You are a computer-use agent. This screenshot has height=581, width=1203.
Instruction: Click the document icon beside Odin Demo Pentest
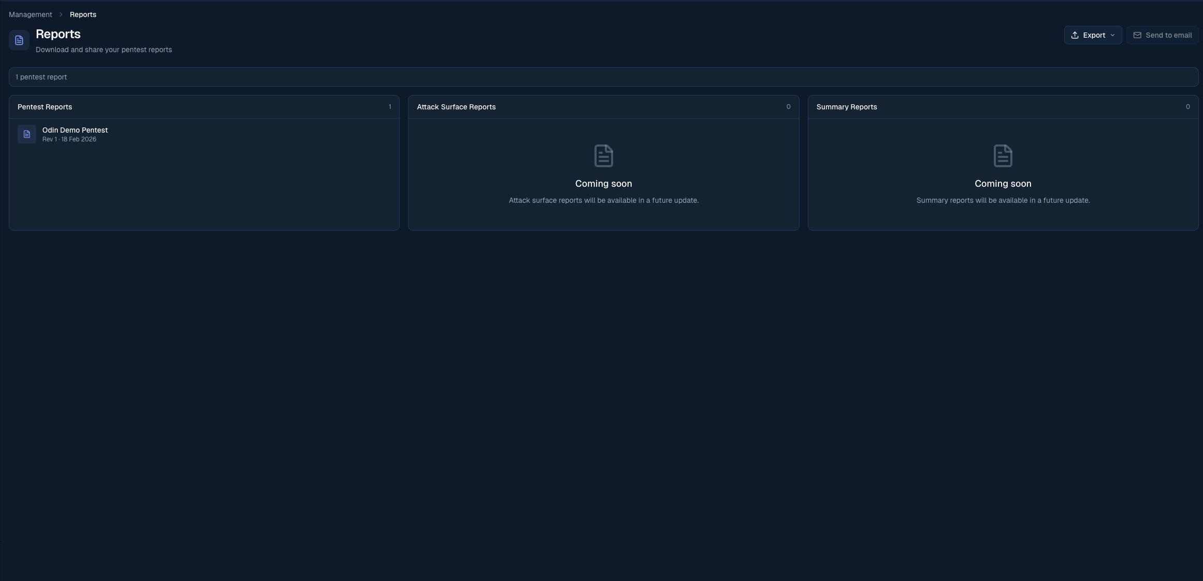pyautogui.click(x=26, y=134)
